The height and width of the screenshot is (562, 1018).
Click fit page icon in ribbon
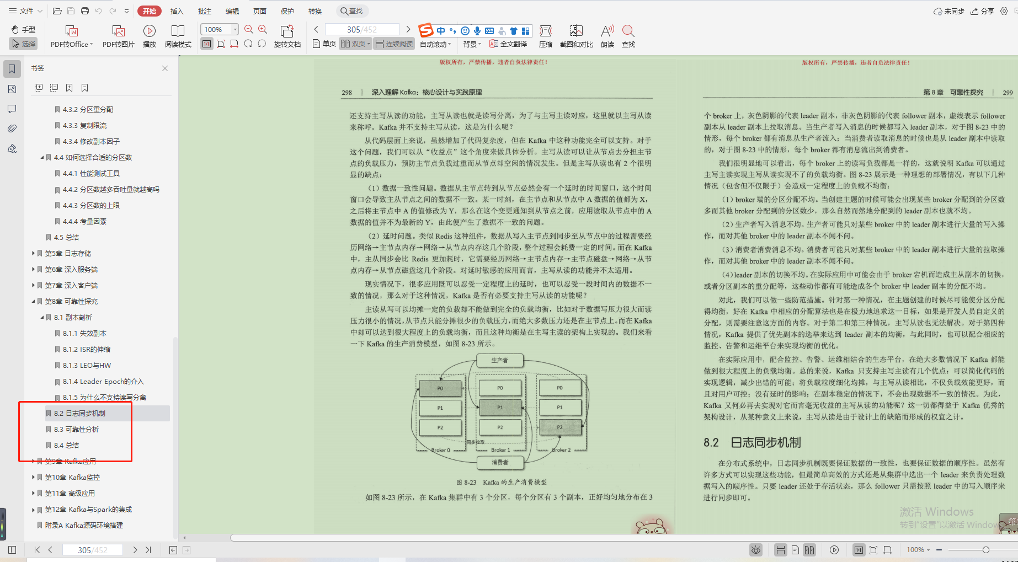click(x=221, y=44)
